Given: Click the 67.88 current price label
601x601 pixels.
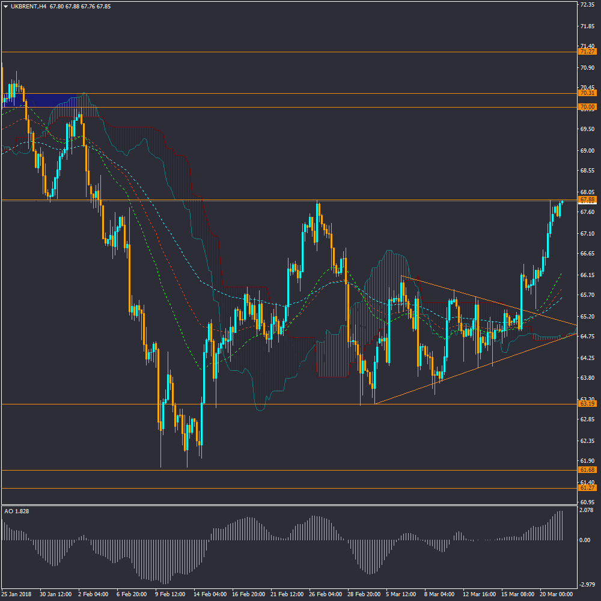Looking at the screenshot, I should (587, 200).
